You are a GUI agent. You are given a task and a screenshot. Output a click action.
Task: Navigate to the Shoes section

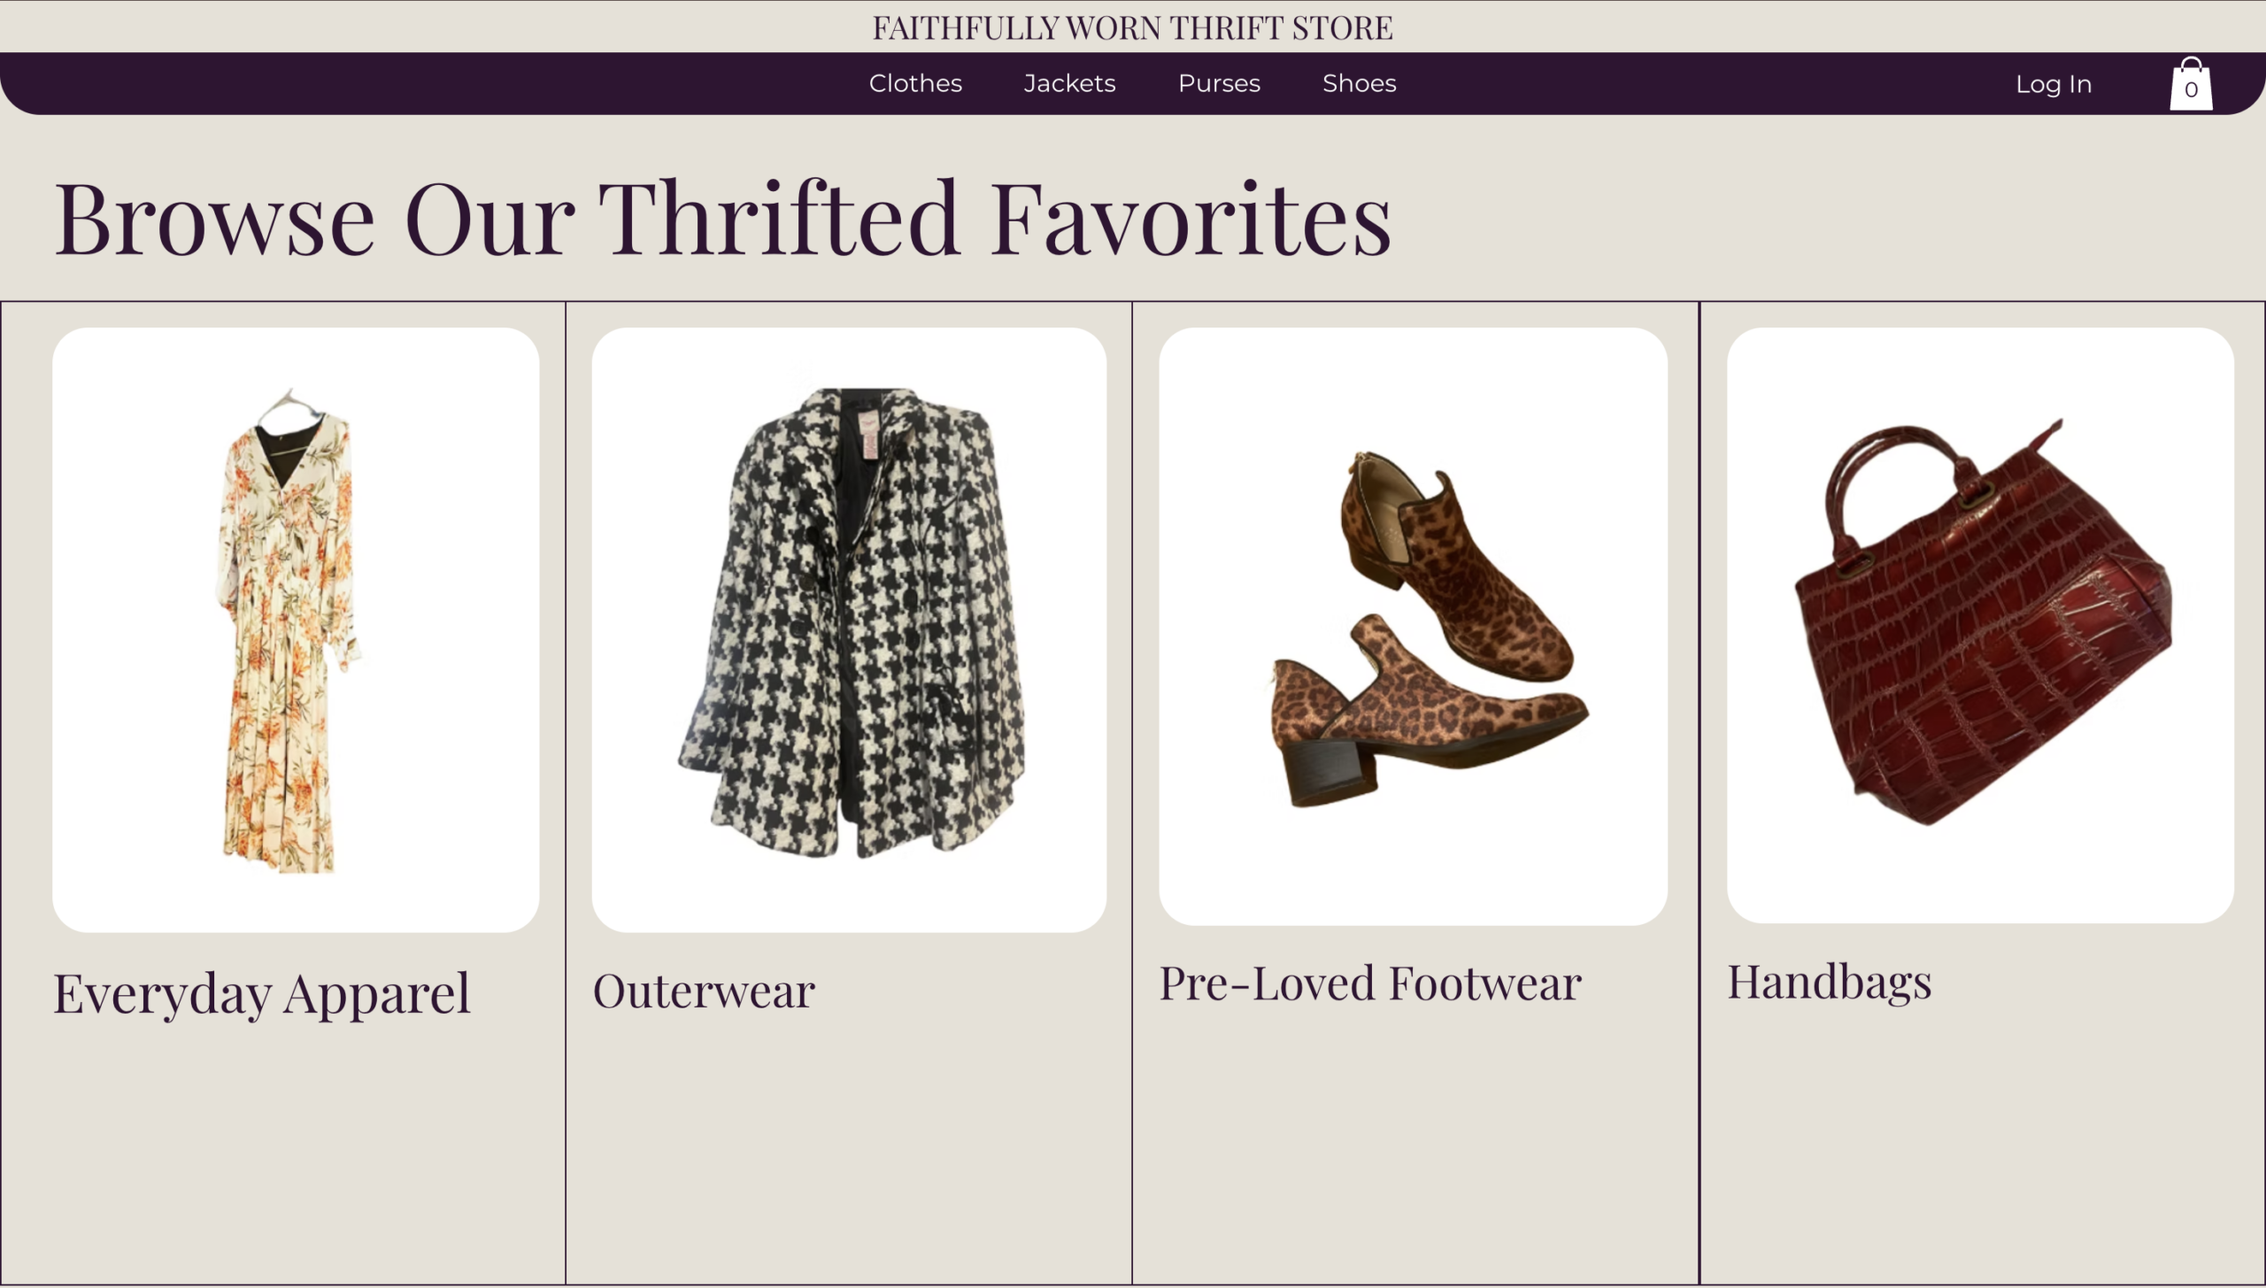tap(1359, 83)
